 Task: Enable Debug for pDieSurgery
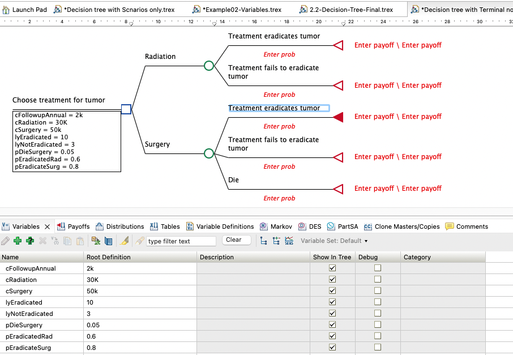click(377, 324)
